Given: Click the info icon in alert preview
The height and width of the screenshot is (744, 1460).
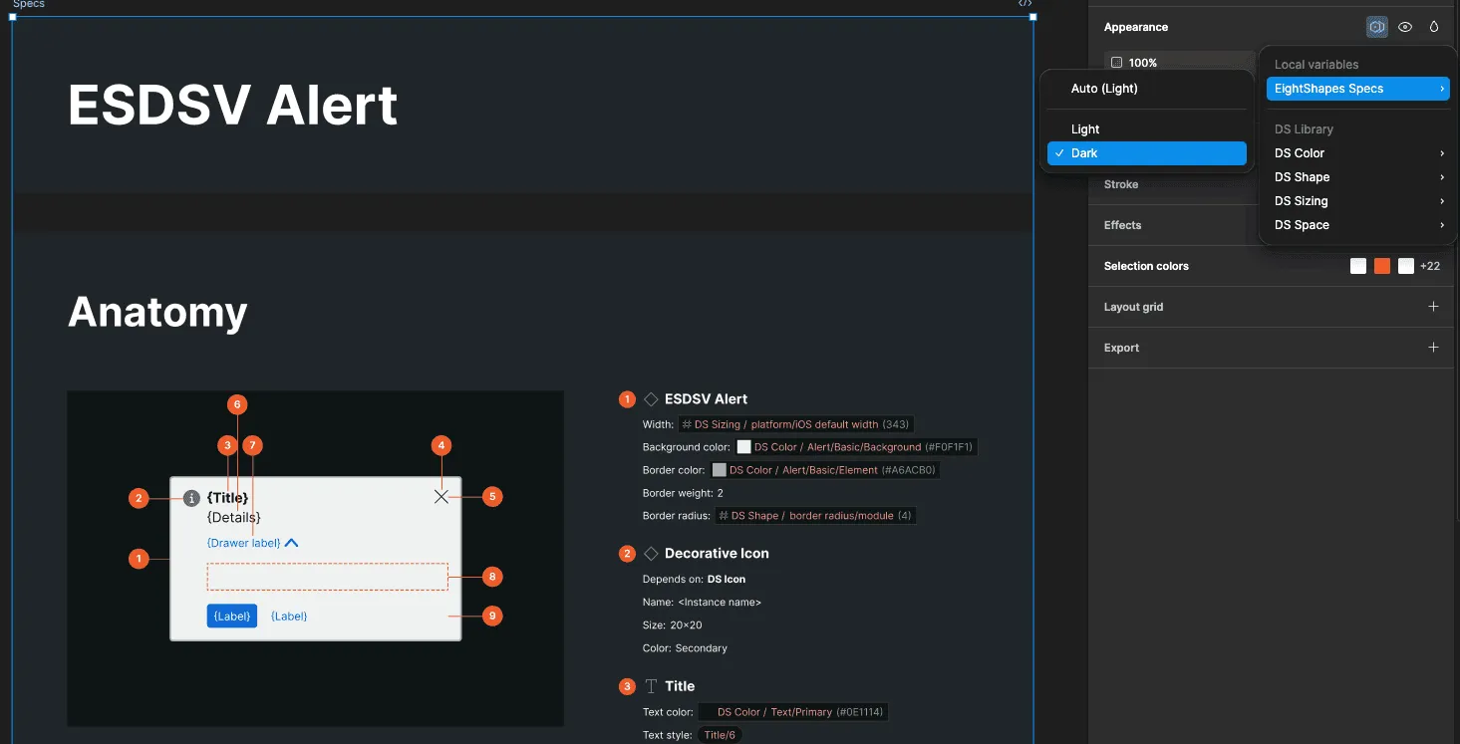Looking at the screenshot, I should [x=191, y=498].
